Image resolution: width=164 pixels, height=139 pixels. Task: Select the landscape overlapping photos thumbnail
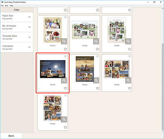[117, 69]
